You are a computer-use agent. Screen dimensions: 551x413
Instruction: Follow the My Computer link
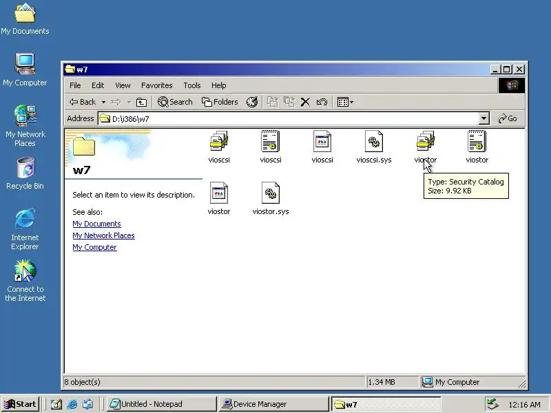click(x=94, y=247)
